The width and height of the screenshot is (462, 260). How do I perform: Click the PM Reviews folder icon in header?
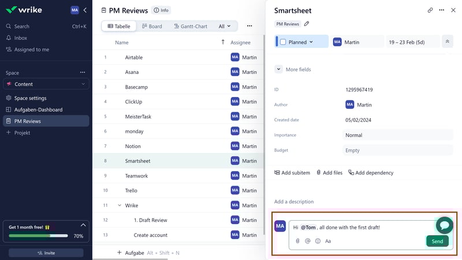point(104,10)
